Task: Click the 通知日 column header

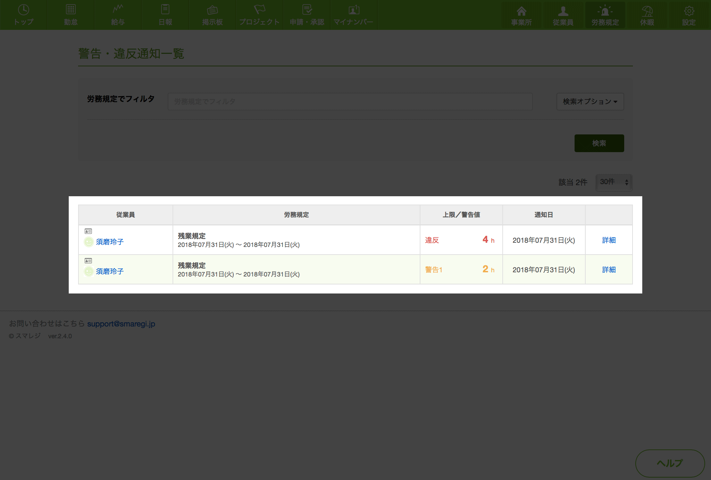Action: coord(544,215)
